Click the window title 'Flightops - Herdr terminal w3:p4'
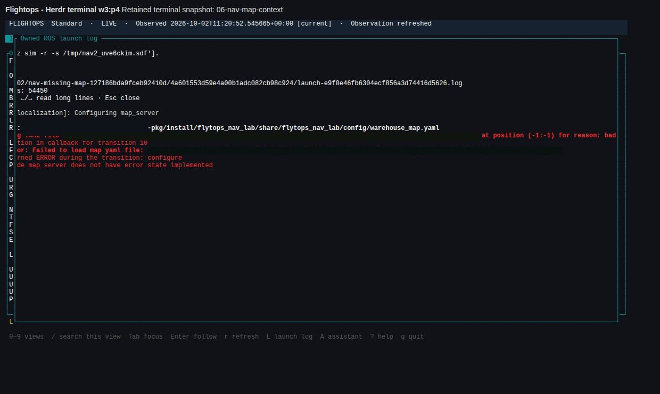This screenshot has height=394, width=660. click(62, 10)
